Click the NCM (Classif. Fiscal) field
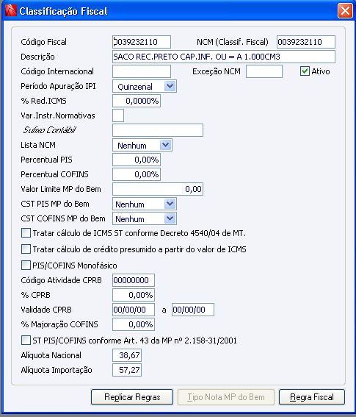356x417 pixels. 306,42
